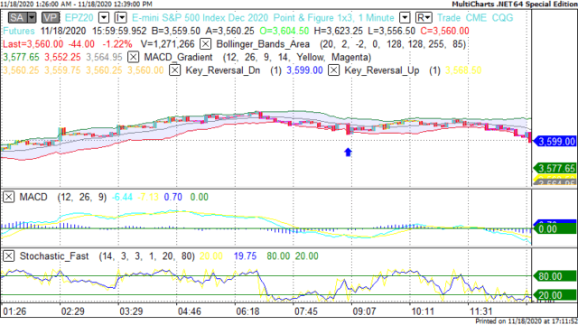Click the 01:26 time axis label
The height and width of the screenshot is (325, 578).
[x=14, y=311]
